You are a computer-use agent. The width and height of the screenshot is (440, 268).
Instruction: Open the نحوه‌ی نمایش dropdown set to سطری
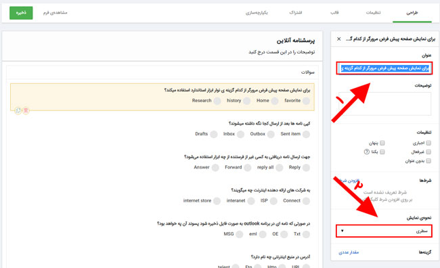[x=384, y=231]
